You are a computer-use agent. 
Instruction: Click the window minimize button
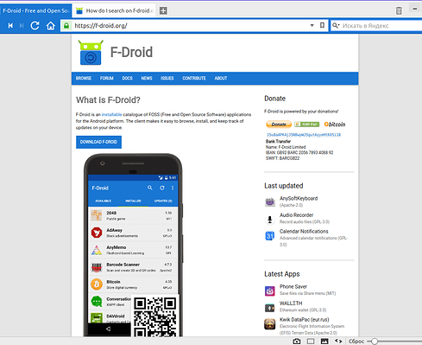(x=415, y=9)
